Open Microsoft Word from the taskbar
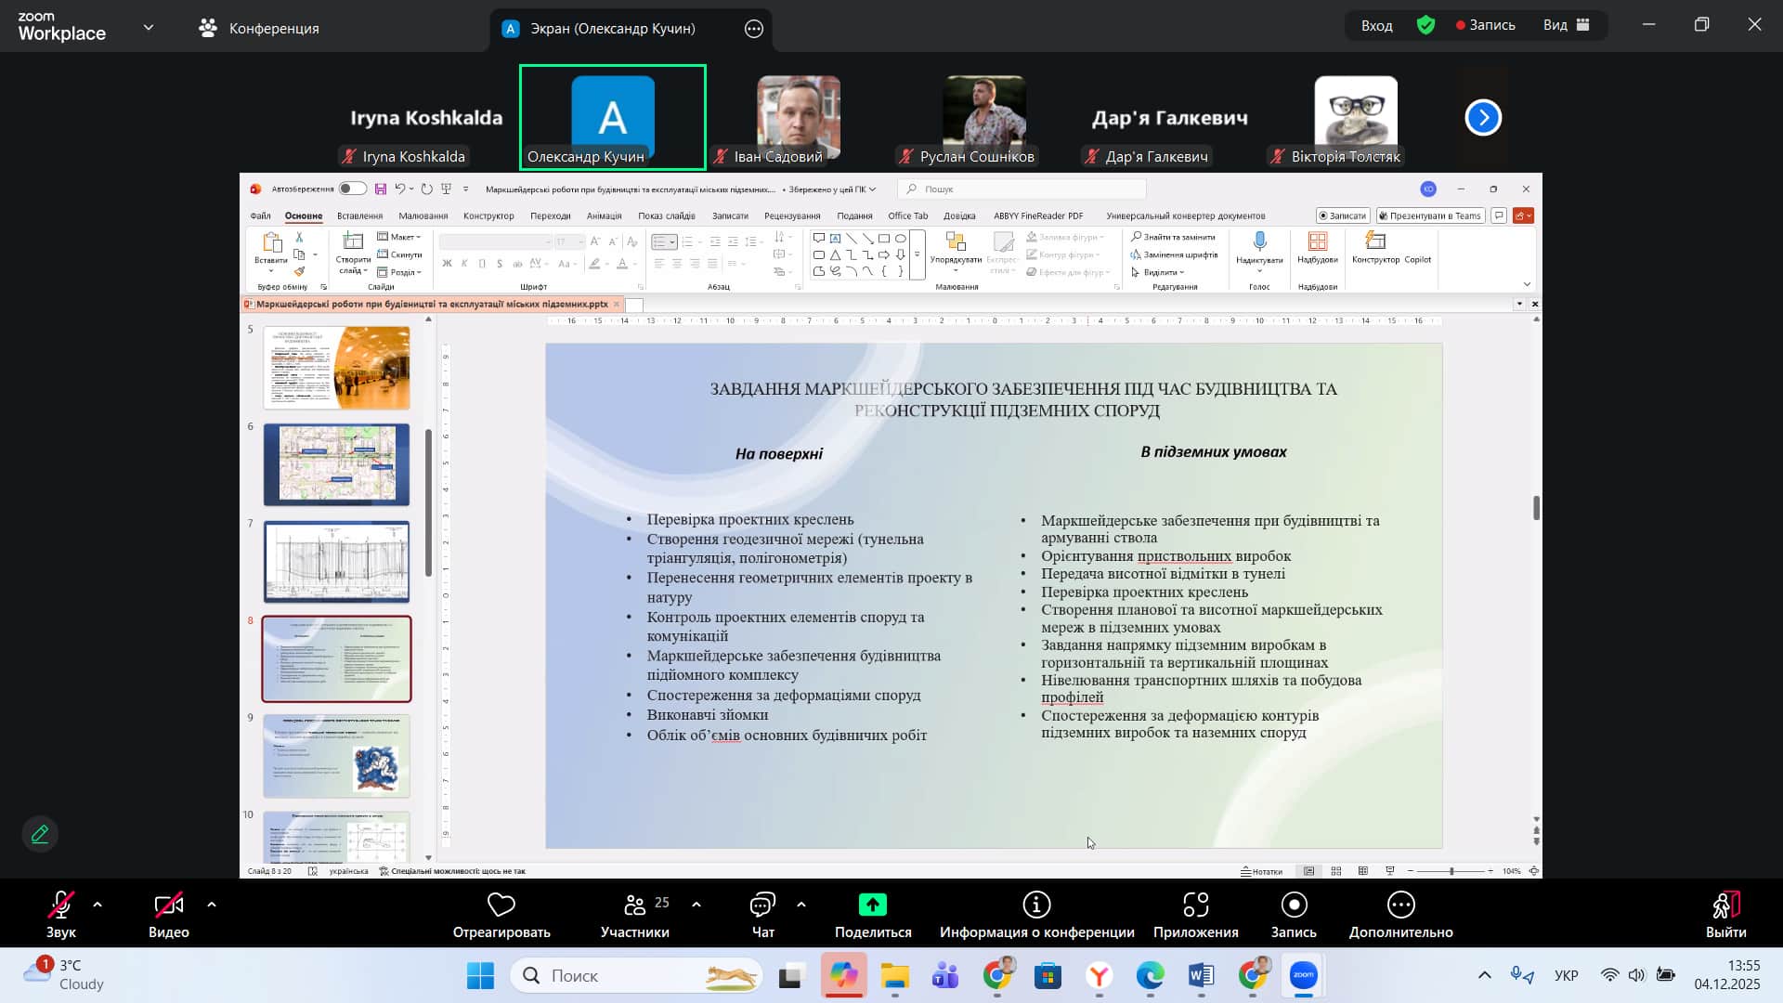Viewport: 1783px width, 1003px height. [1201, 975]
